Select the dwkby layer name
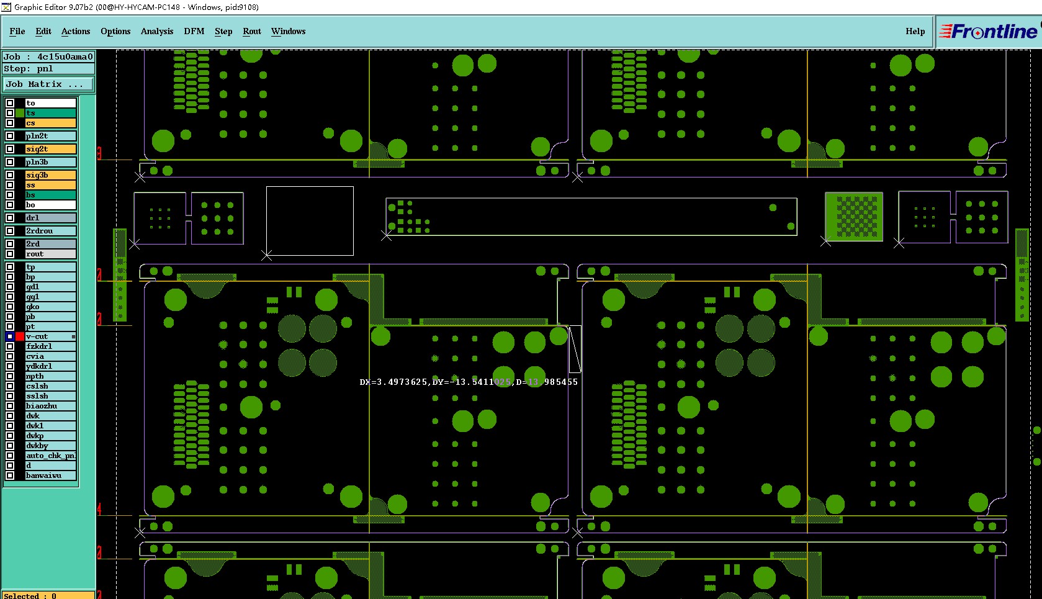Viewport: 1042px width, 599px height. pos(51,446)
